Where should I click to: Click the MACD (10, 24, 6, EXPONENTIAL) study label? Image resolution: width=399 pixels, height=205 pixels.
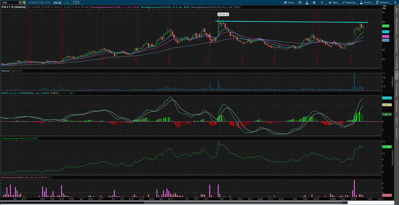click(20, 93)
